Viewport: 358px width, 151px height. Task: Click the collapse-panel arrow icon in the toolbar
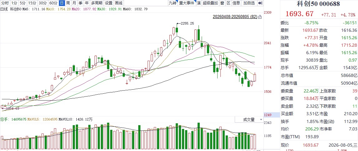tap(260, 3)
